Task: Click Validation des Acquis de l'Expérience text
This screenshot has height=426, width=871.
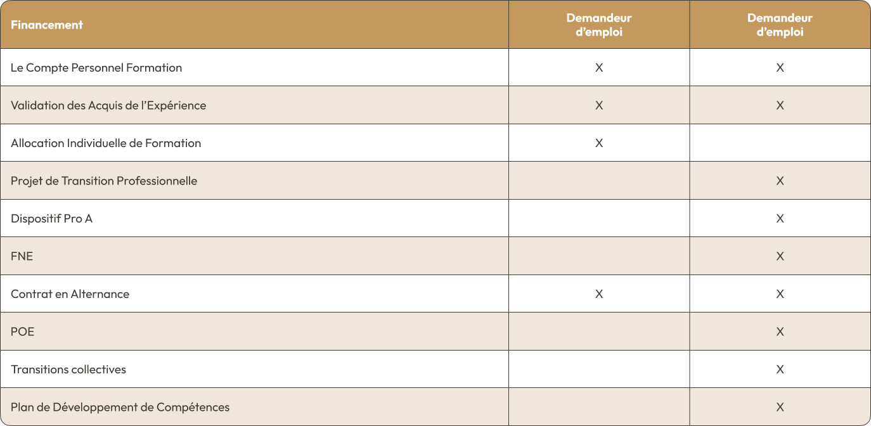Action: click(x=108, y=105)
